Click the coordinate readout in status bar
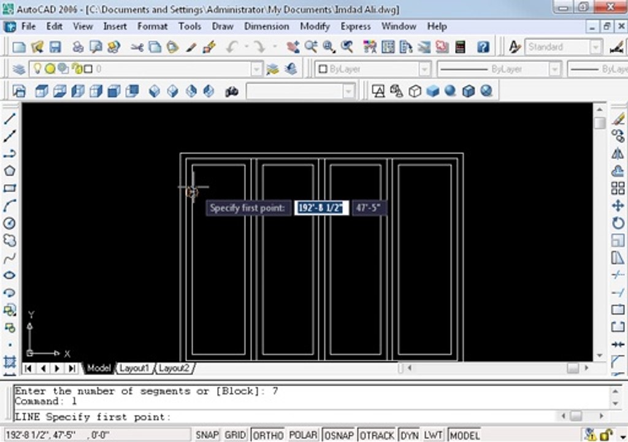Screen dimensions: 628x442 (x=97, y=435)
